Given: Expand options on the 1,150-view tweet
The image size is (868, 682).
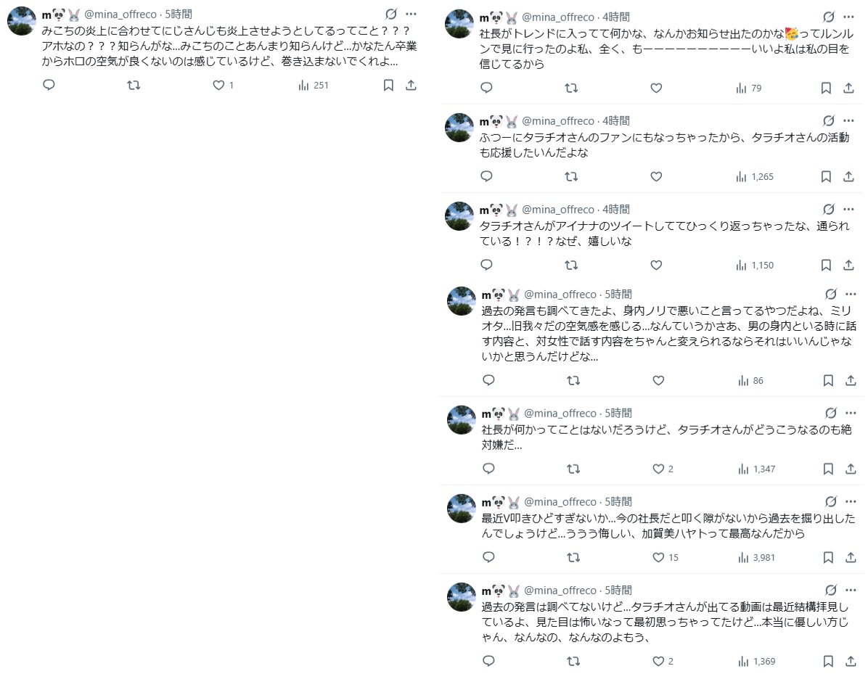Looking at the screenshot, I should [x=848, y=209].
